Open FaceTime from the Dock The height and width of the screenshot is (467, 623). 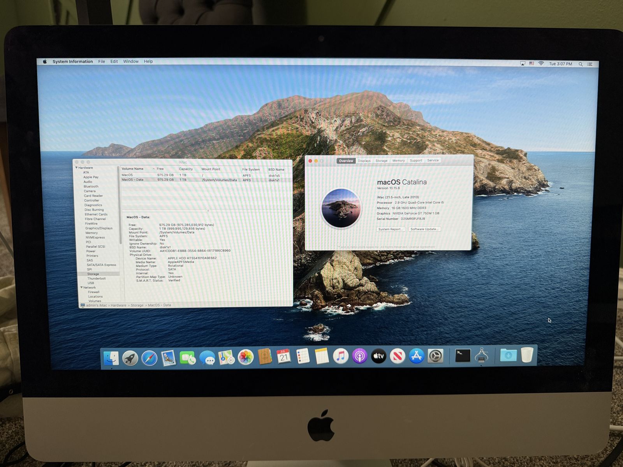(x=188, y=357)
